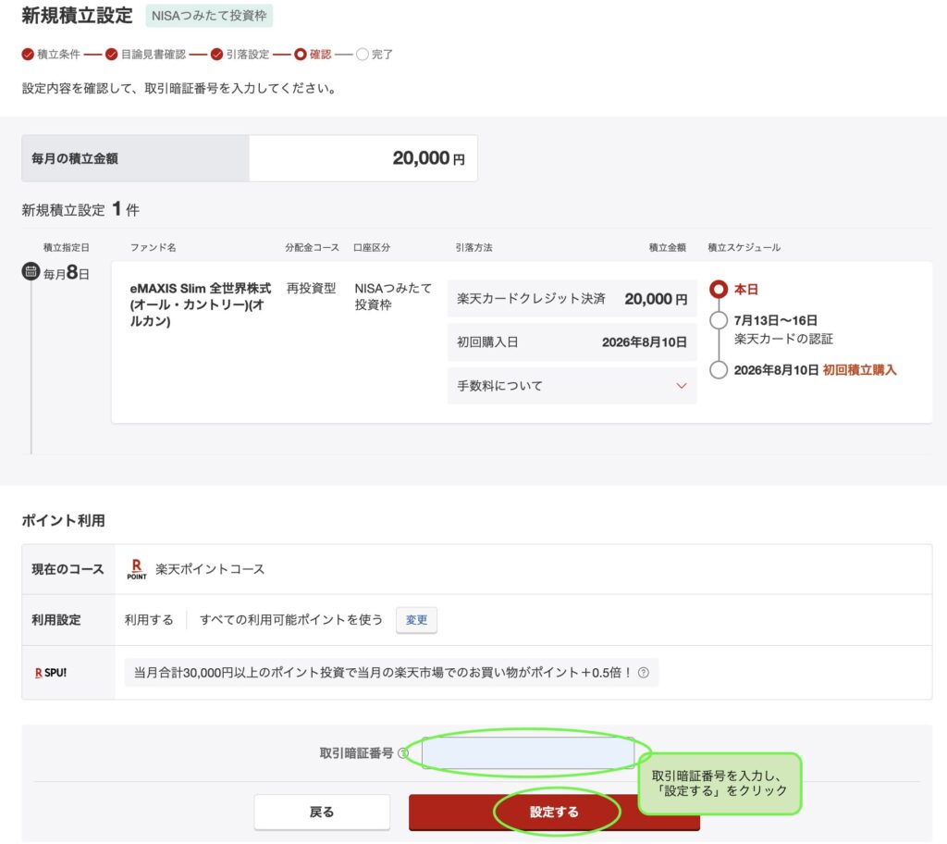Click the R SPU! logo
Image resolution: width=947 pixels, height=844 pixels.
coord(51,672)
